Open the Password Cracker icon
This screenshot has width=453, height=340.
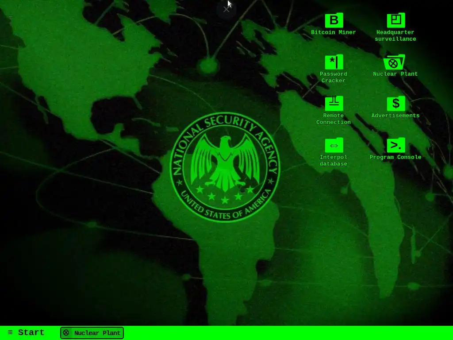click(334, 62)
